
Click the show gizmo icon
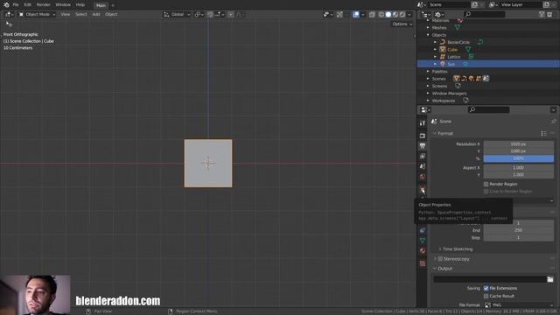(339, 14)
